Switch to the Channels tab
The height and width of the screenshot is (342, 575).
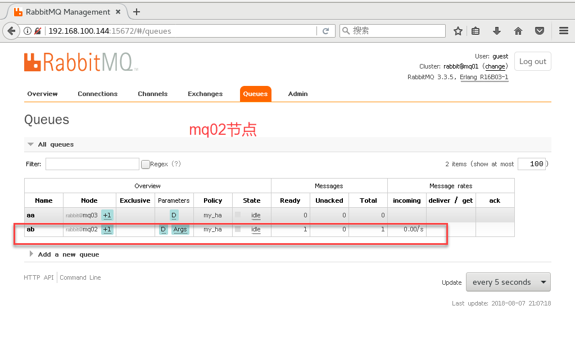coord(152,94)
